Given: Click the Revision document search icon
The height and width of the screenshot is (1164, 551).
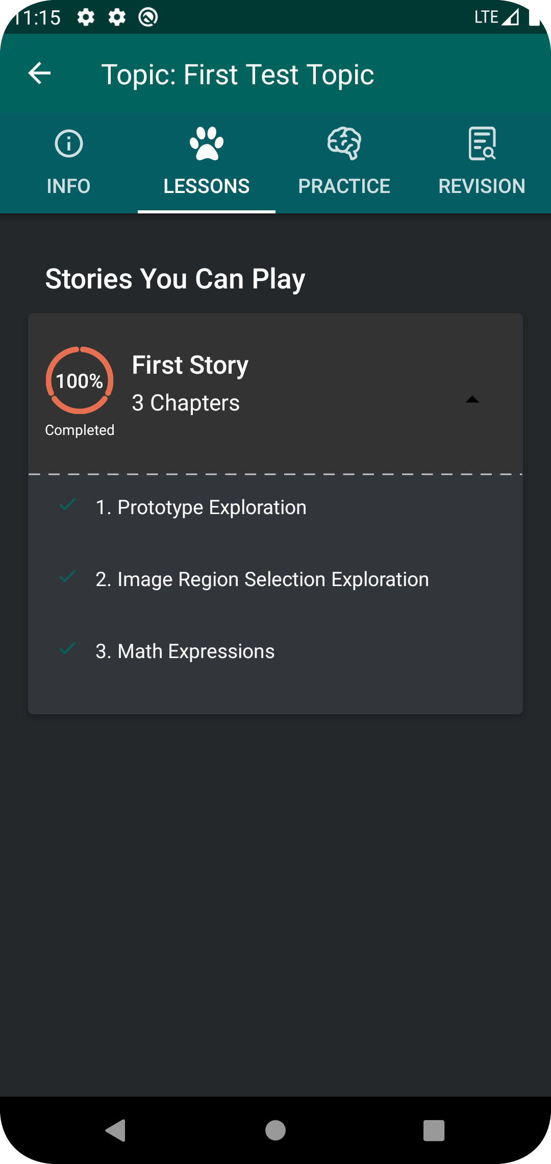Looking at the screenshot, I should click(x=482, y=143).
